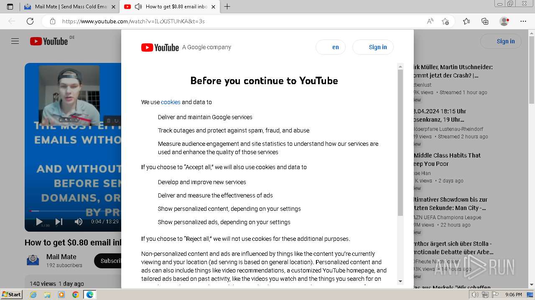Click Sign in at page top right
This screenshot has height=300, width=535.
click(x=501, y=41)
